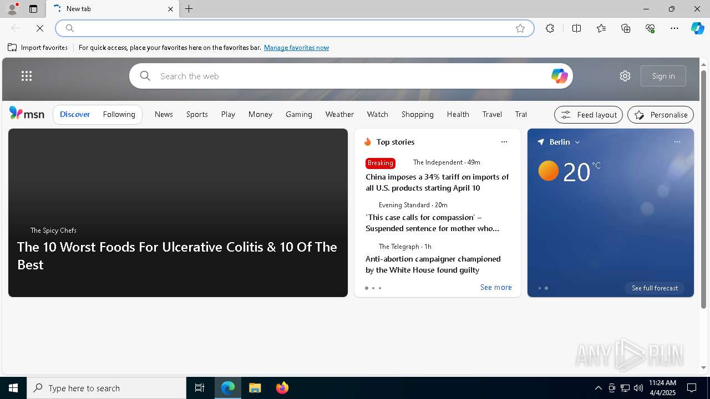Open the volume control icon
The image size is (710, 399).
click(638, 388)
